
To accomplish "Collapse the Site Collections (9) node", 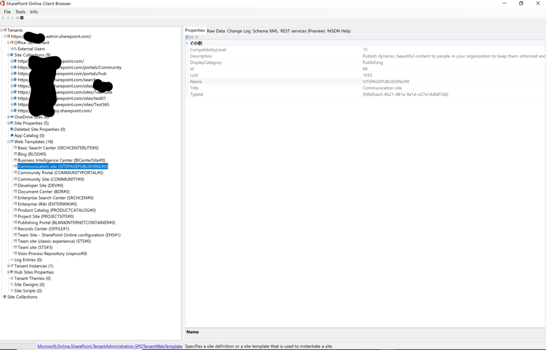I will click(x=8, y=55).
